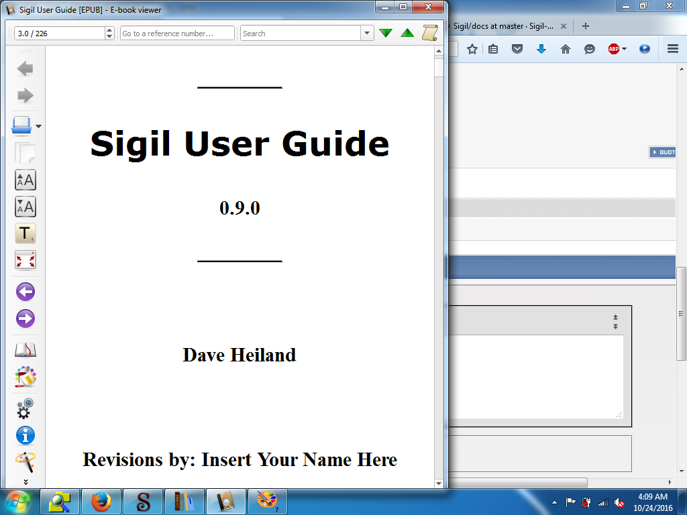Click the Pocket icon in Firefox
The image size is (687, 515).
pos(517,49)
